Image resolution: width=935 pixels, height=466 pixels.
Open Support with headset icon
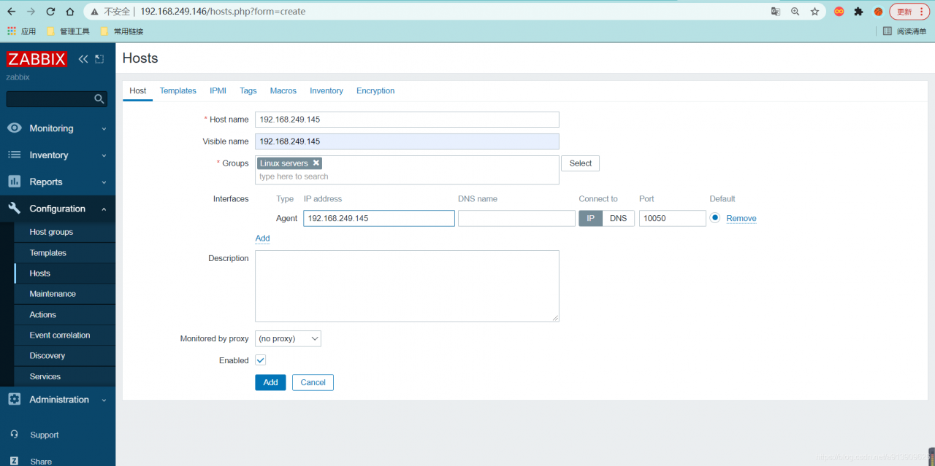[14, 435]
